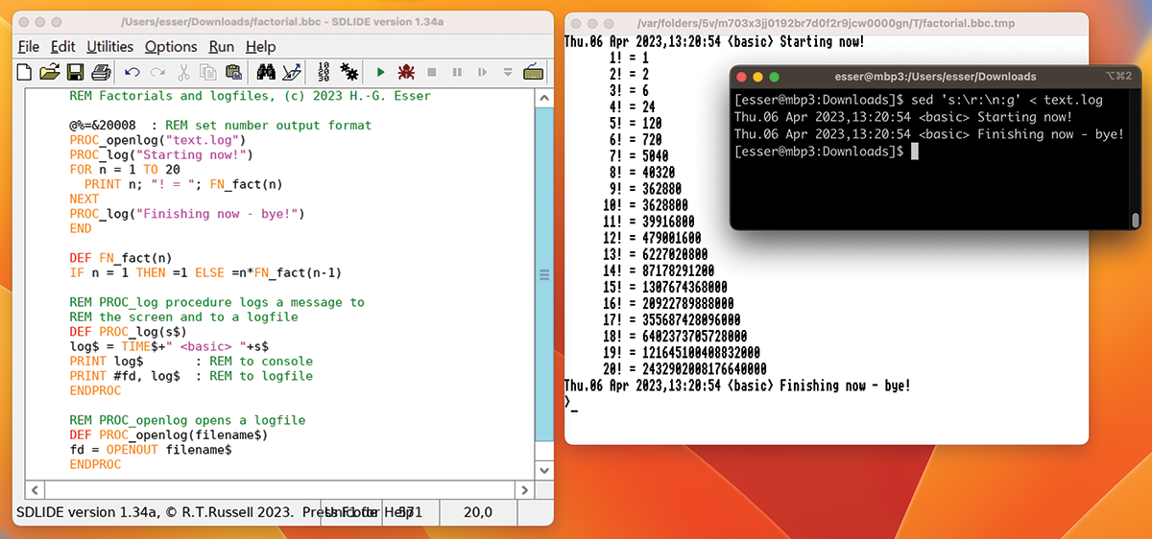Open a file with the folder icon
The width and height of the screenshot is (1152, 539).
click(50, 72)
